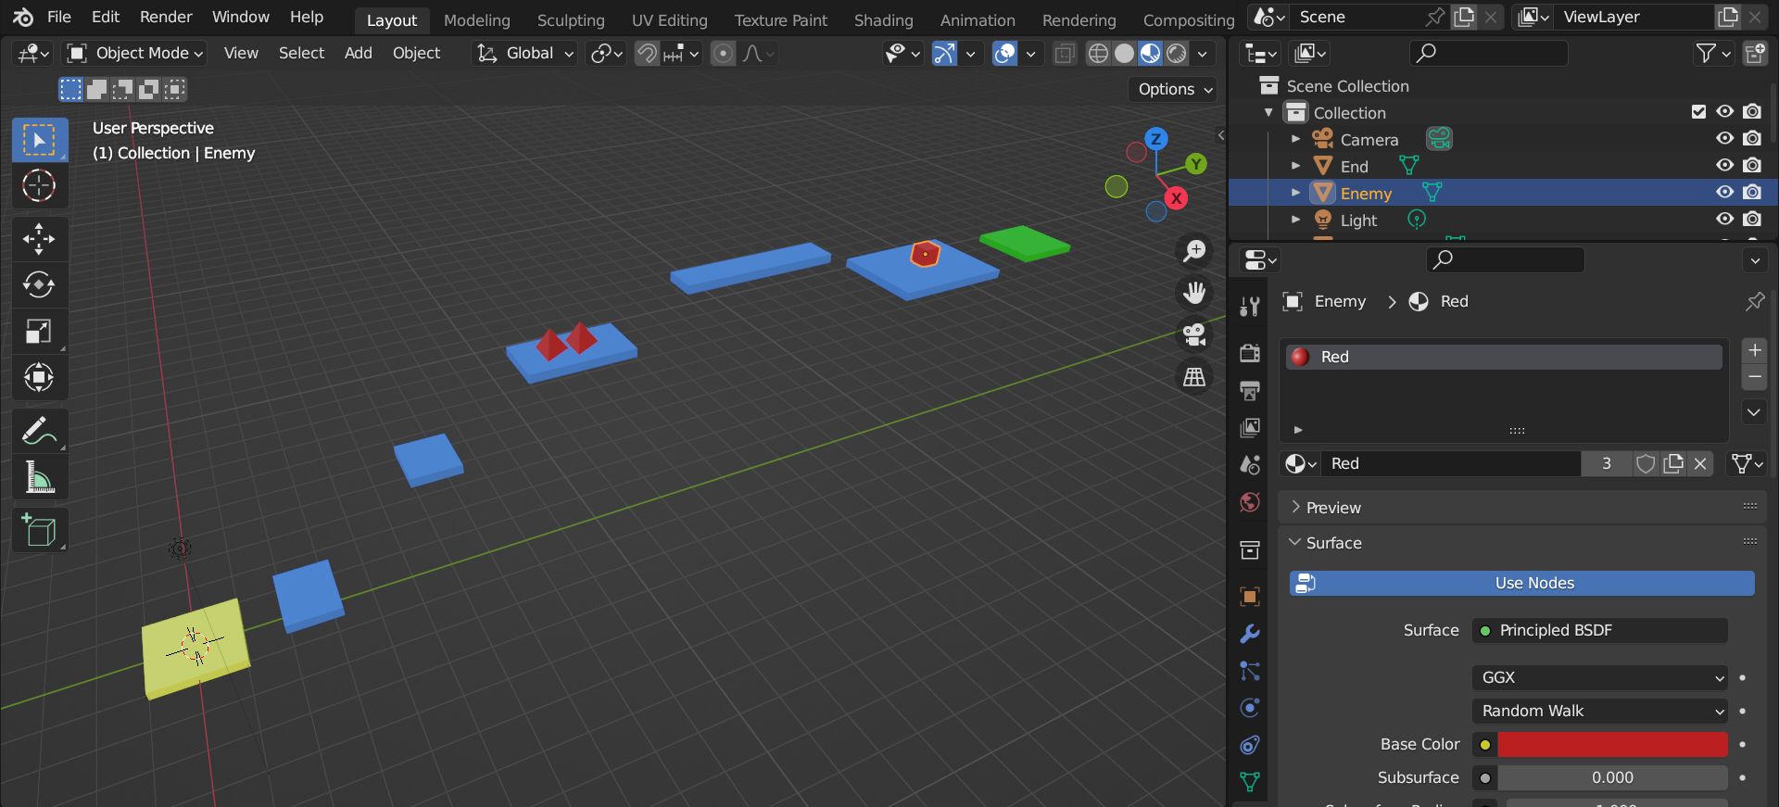
Task: Open the Render properties tab
Action: tap(1250, 353)
